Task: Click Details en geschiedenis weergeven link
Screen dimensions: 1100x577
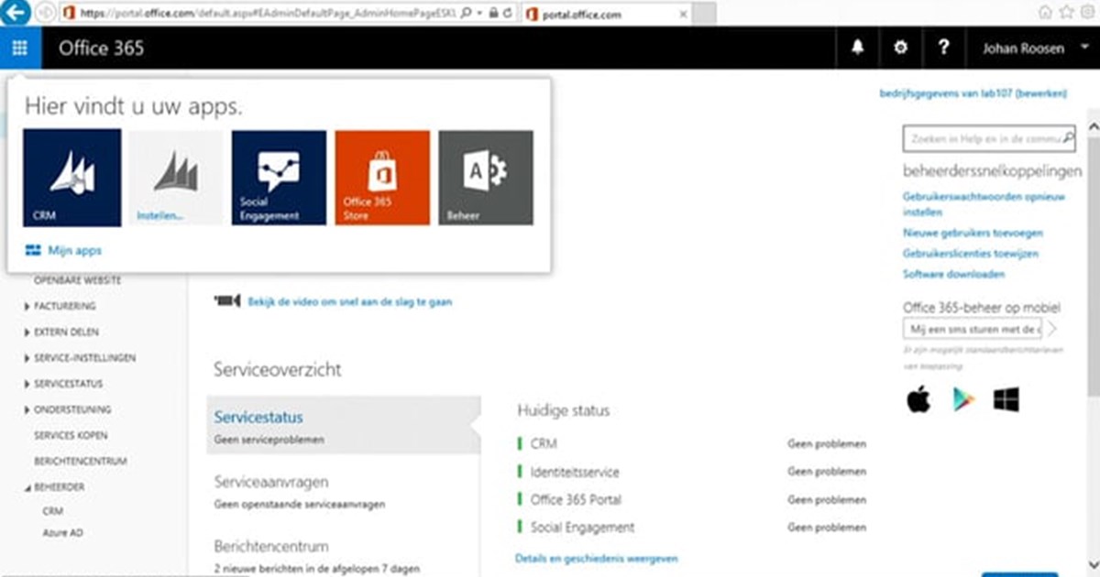Action: pos(597,558)
